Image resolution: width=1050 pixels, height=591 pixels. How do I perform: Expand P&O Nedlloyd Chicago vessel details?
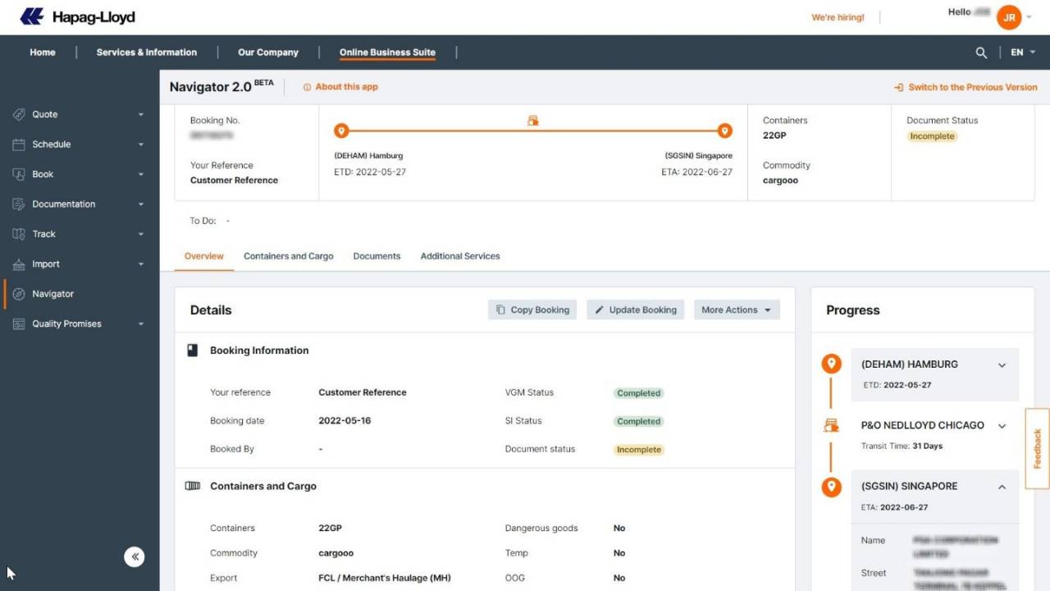pyautogui.click(x=1001, y=426)
